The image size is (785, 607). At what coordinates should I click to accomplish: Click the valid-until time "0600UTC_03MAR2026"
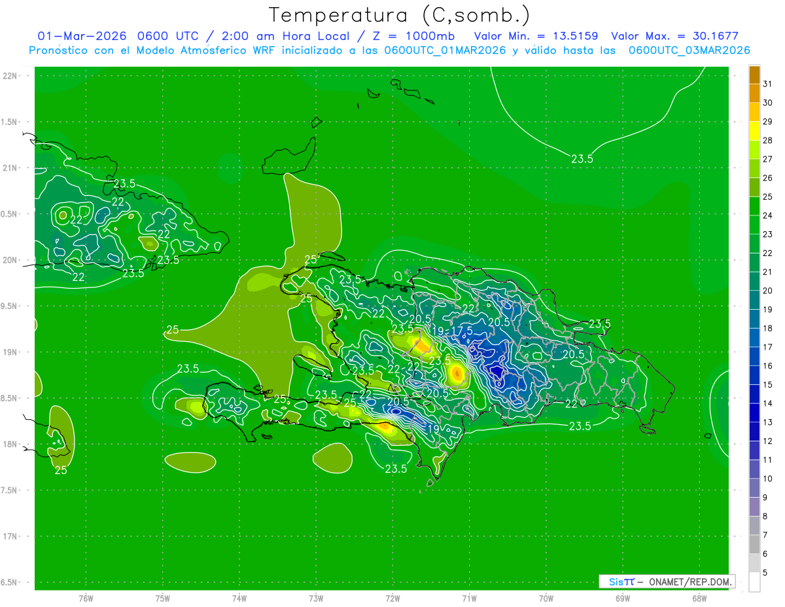click(x=689, y=50)
